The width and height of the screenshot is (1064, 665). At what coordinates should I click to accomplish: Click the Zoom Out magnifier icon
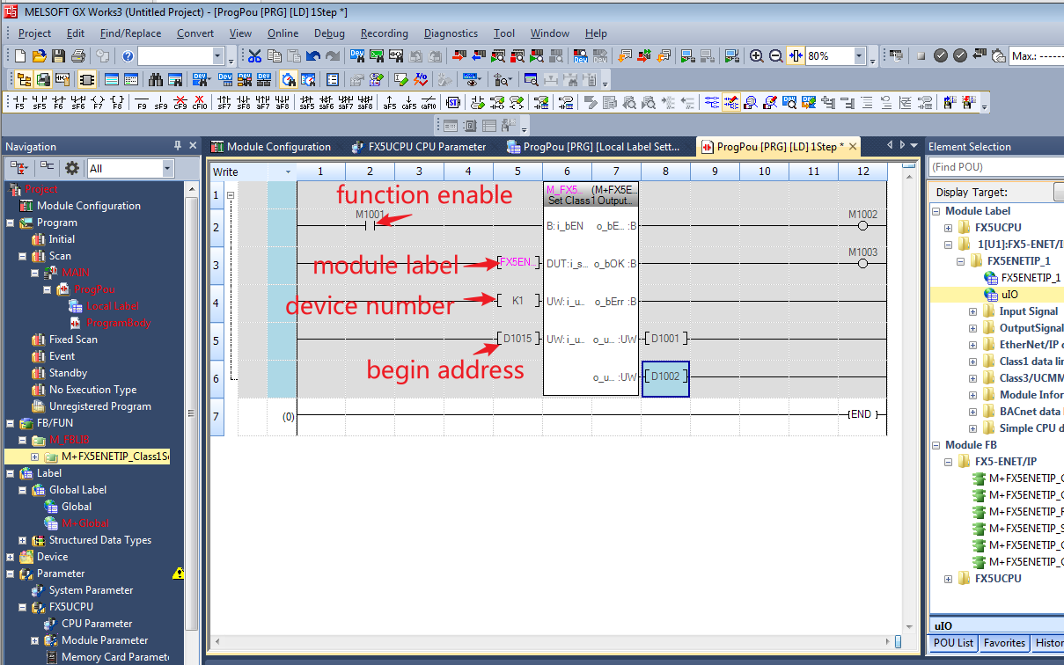[775, 56]
